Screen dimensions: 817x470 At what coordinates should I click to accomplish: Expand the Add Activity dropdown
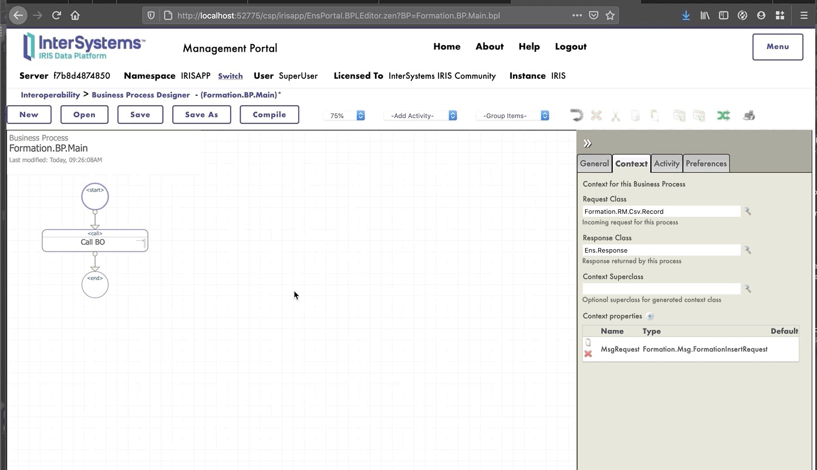click(x=420, y=116)
